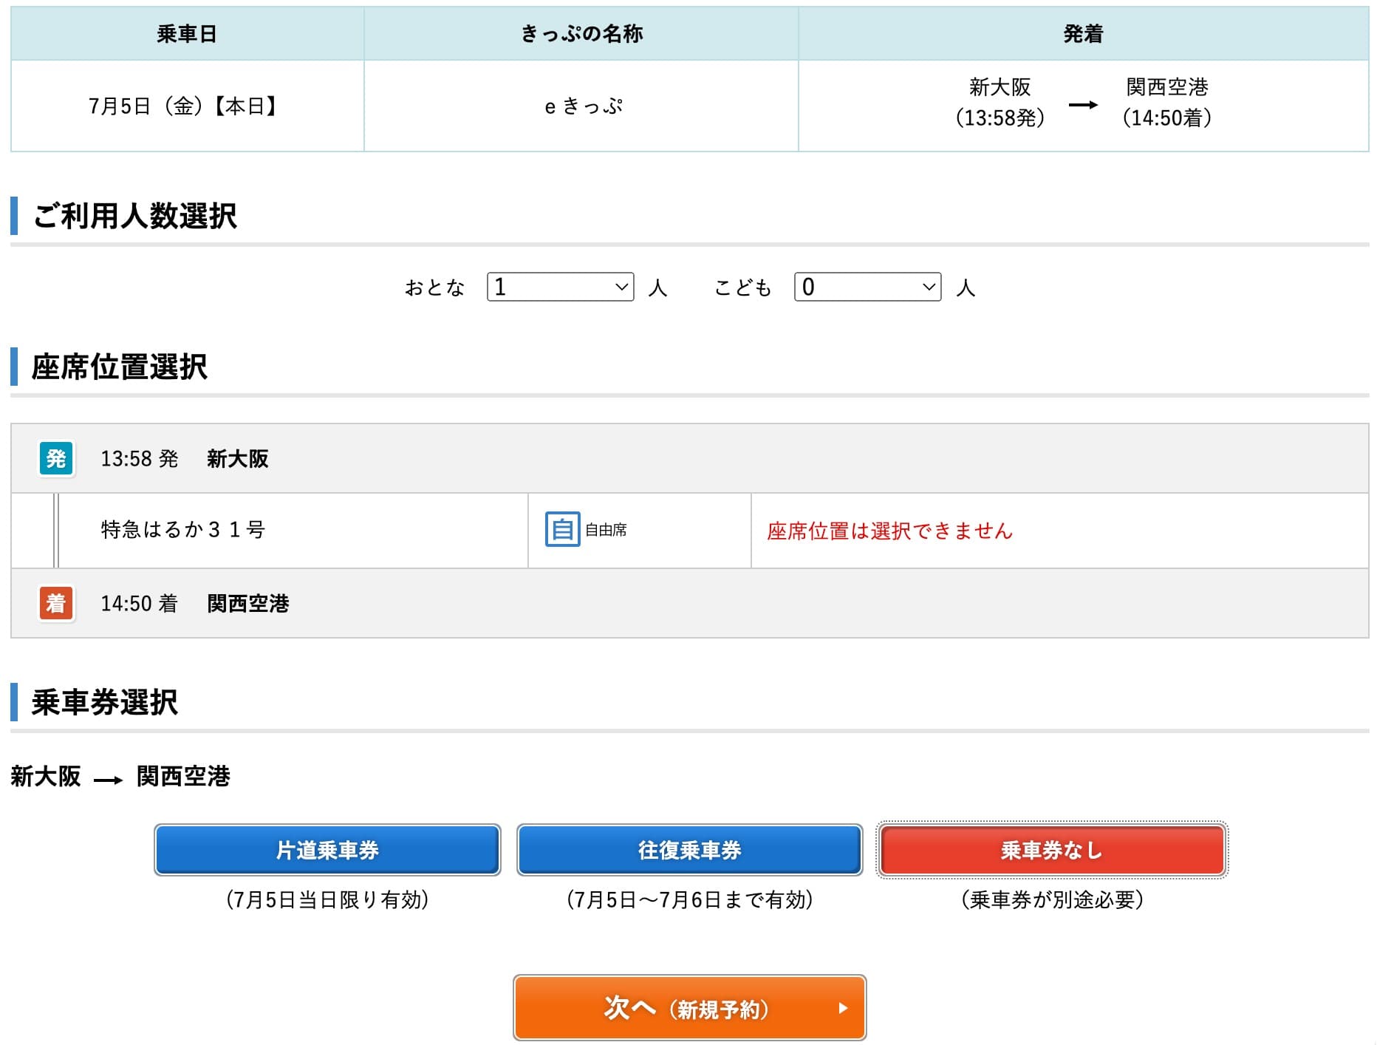Screen dimensions: 1377x1045
Task: Open the こども passenger count dropdown
Action: [867, 287]
